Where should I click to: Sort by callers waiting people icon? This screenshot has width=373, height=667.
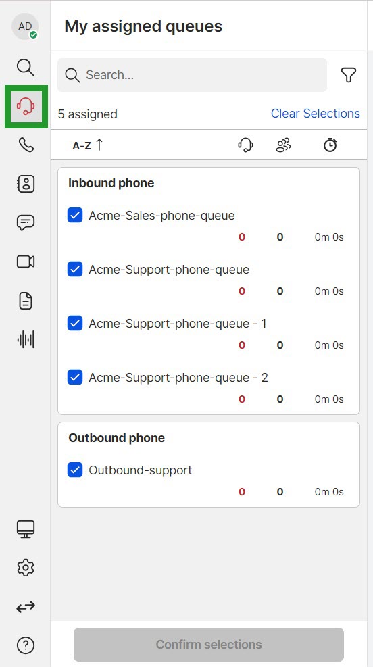(283, 145)
